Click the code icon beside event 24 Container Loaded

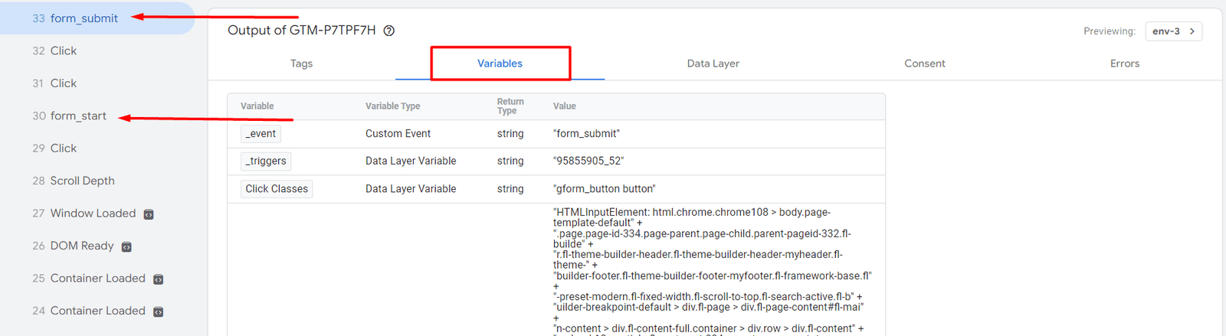pyautogui.click(x=158, y=312)
